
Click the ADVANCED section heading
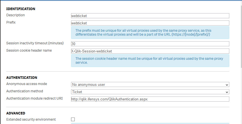(16, 113)
